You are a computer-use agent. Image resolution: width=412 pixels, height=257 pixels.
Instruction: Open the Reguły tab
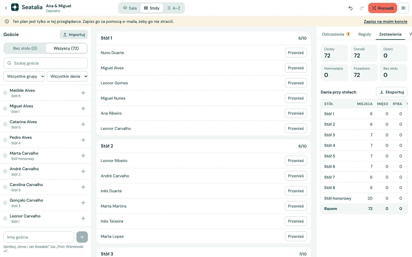click(365, 34)
